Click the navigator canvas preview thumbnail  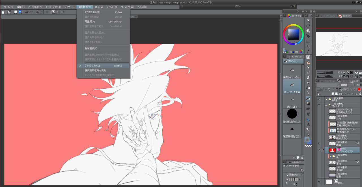tap(338, 44)
